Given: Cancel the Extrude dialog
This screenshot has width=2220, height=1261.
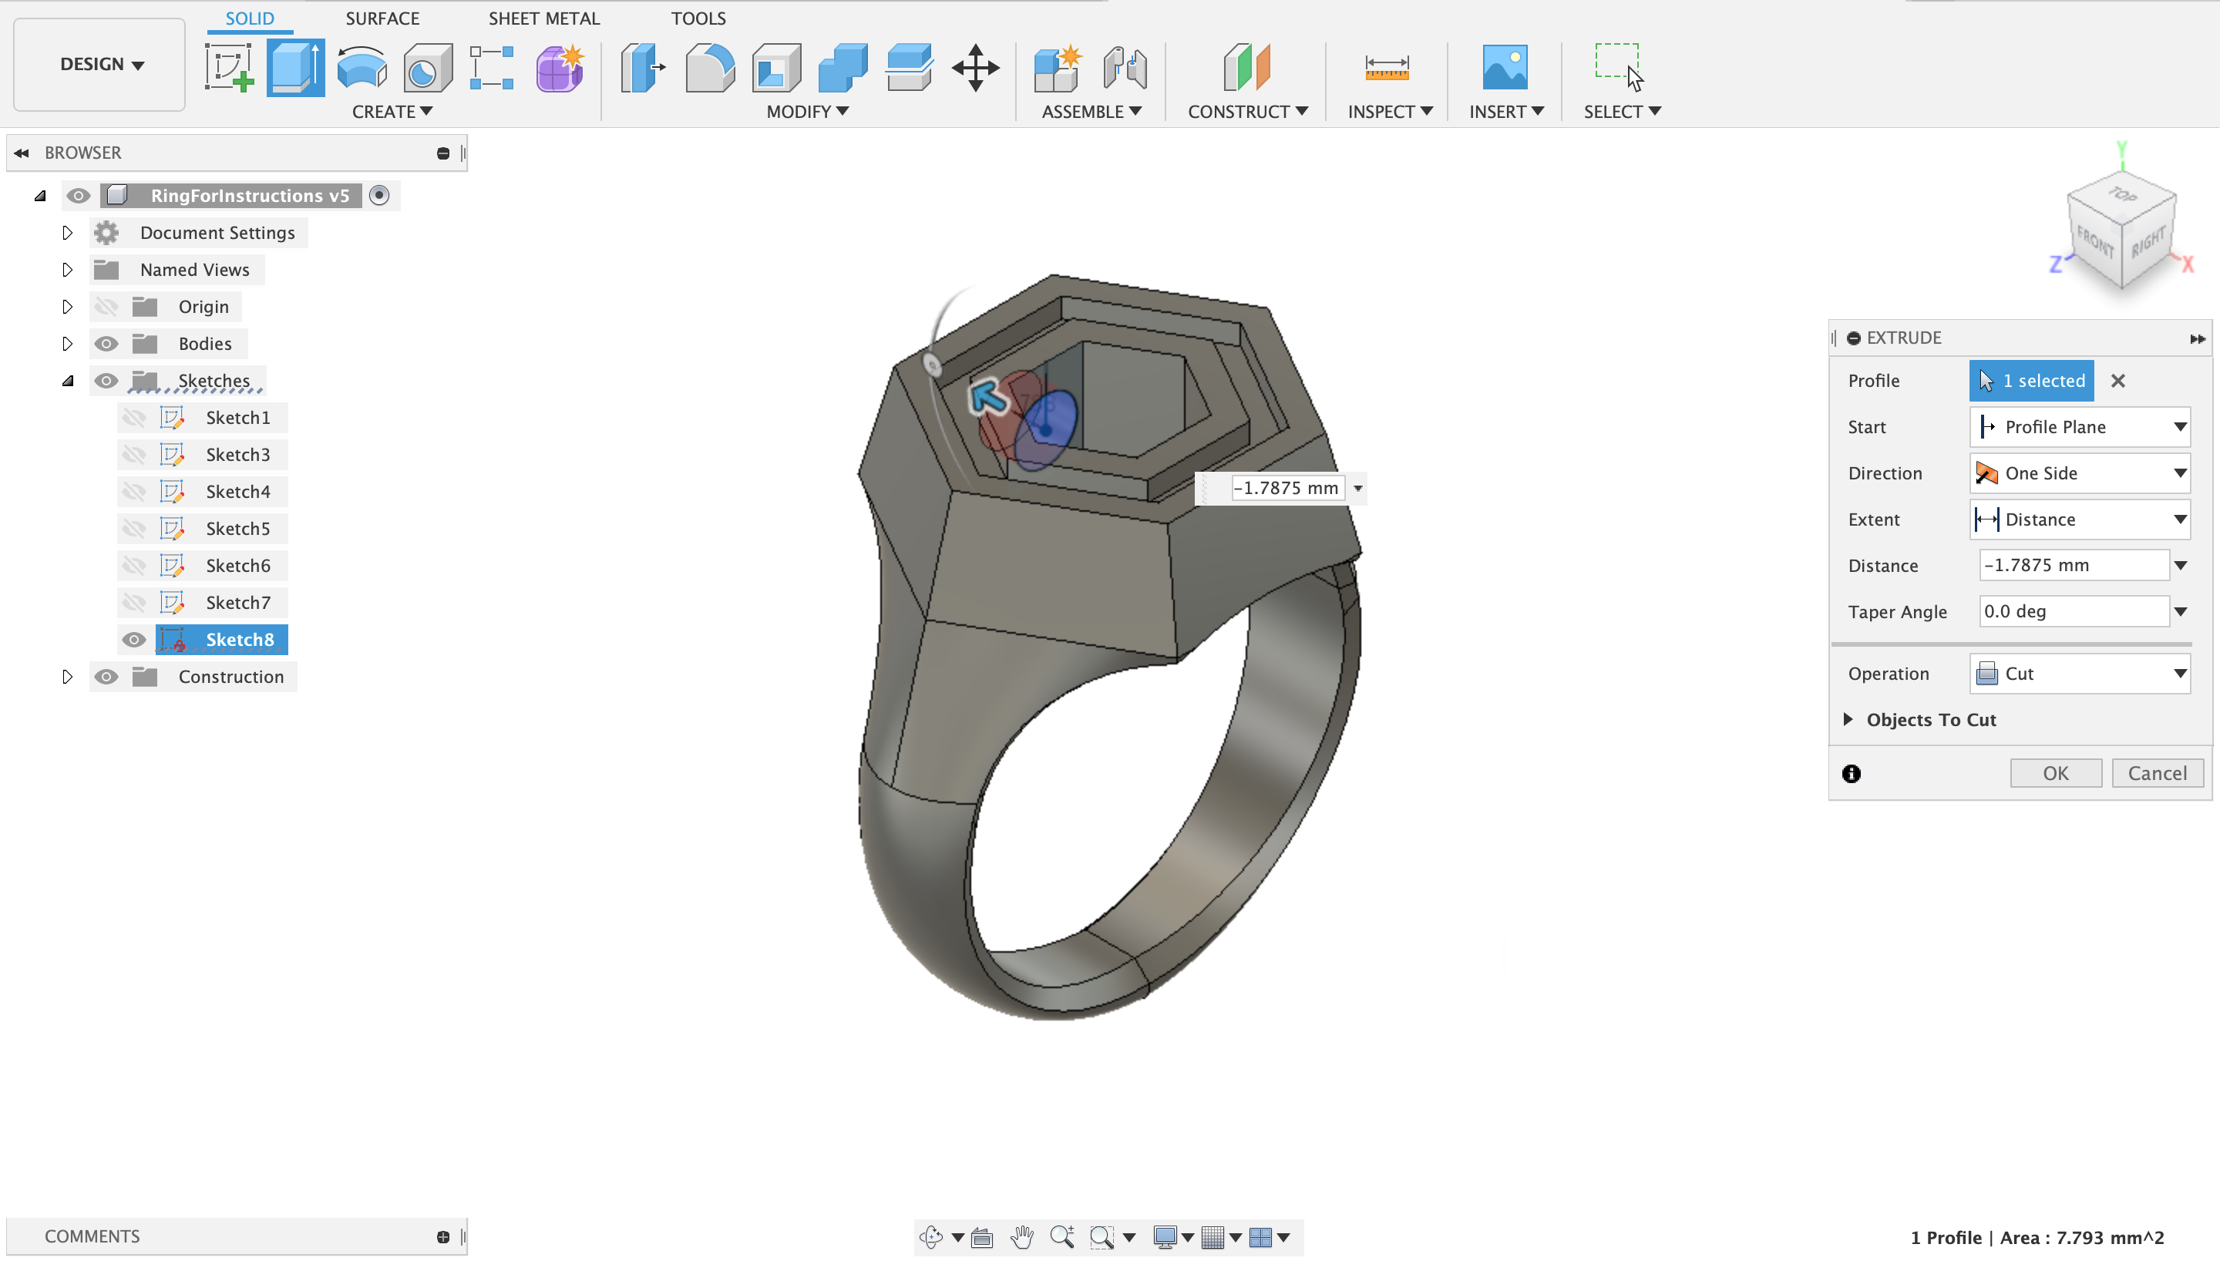Looking at the screenshot, I should tap(2157, 773).
